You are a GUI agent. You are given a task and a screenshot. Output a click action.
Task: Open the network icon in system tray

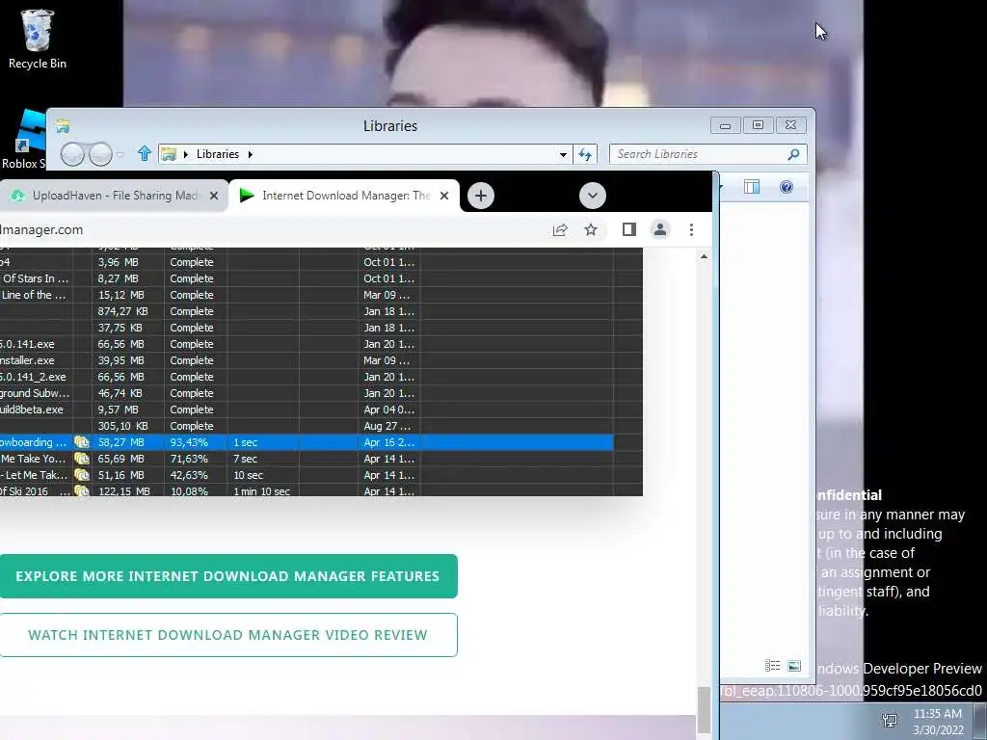pos(890,721)
